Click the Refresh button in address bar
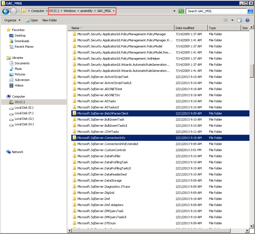 tap(181, 11)
